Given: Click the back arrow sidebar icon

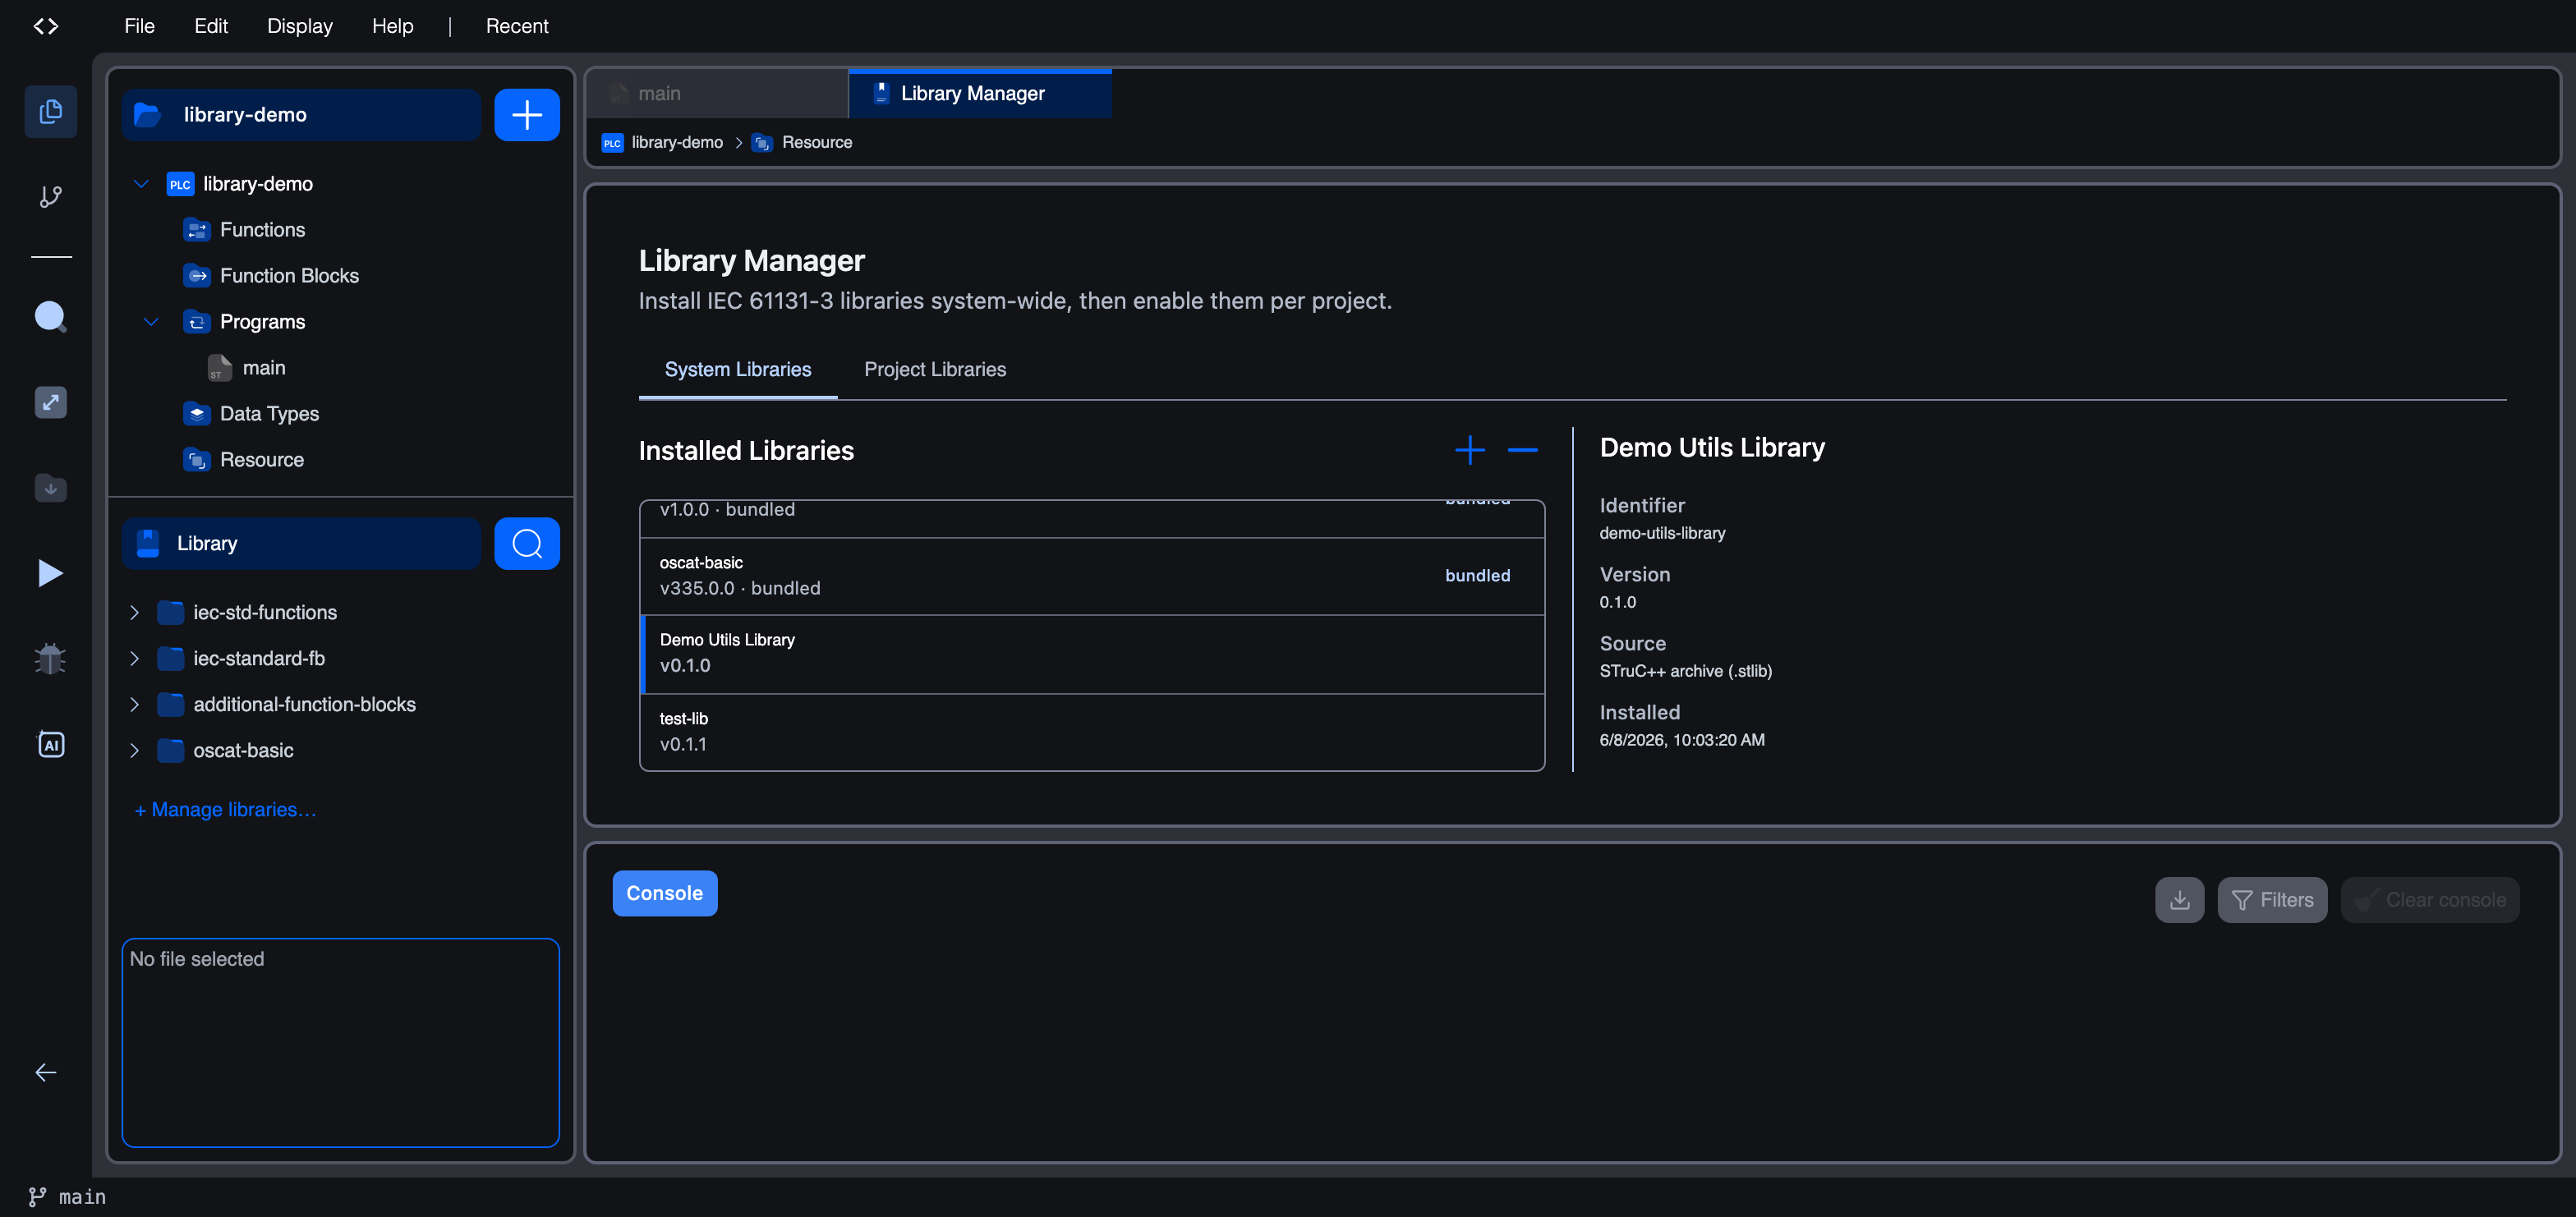Looking at the screenshot, I should point(46,1072).
